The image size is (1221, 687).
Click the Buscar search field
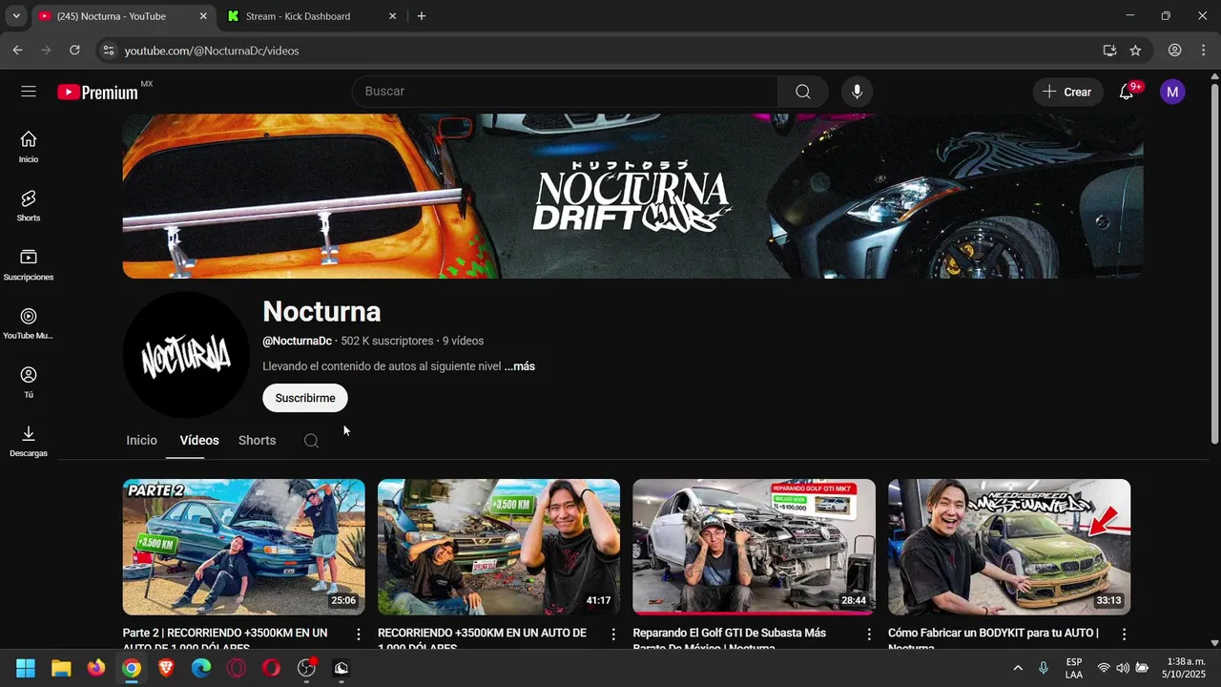click(x=566, y=92)
